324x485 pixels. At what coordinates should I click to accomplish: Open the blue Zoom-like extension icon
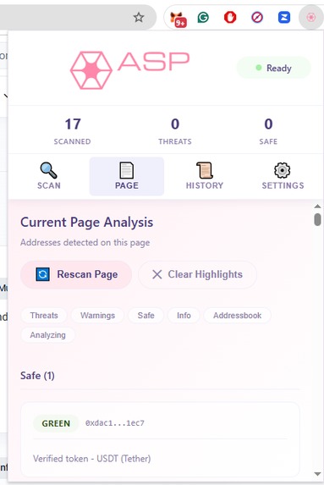[284, 17]
